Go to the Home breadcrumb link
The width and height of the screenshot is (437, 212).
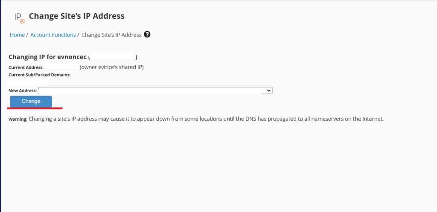tap(17, 35)
